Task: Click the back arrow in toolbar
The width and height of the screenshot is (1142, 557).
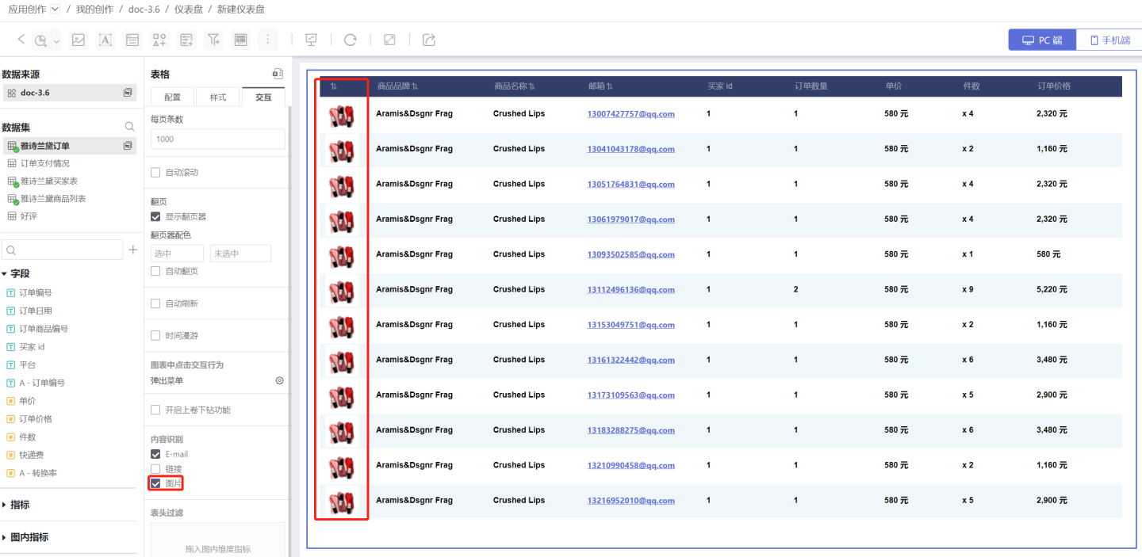Action: 21,40
